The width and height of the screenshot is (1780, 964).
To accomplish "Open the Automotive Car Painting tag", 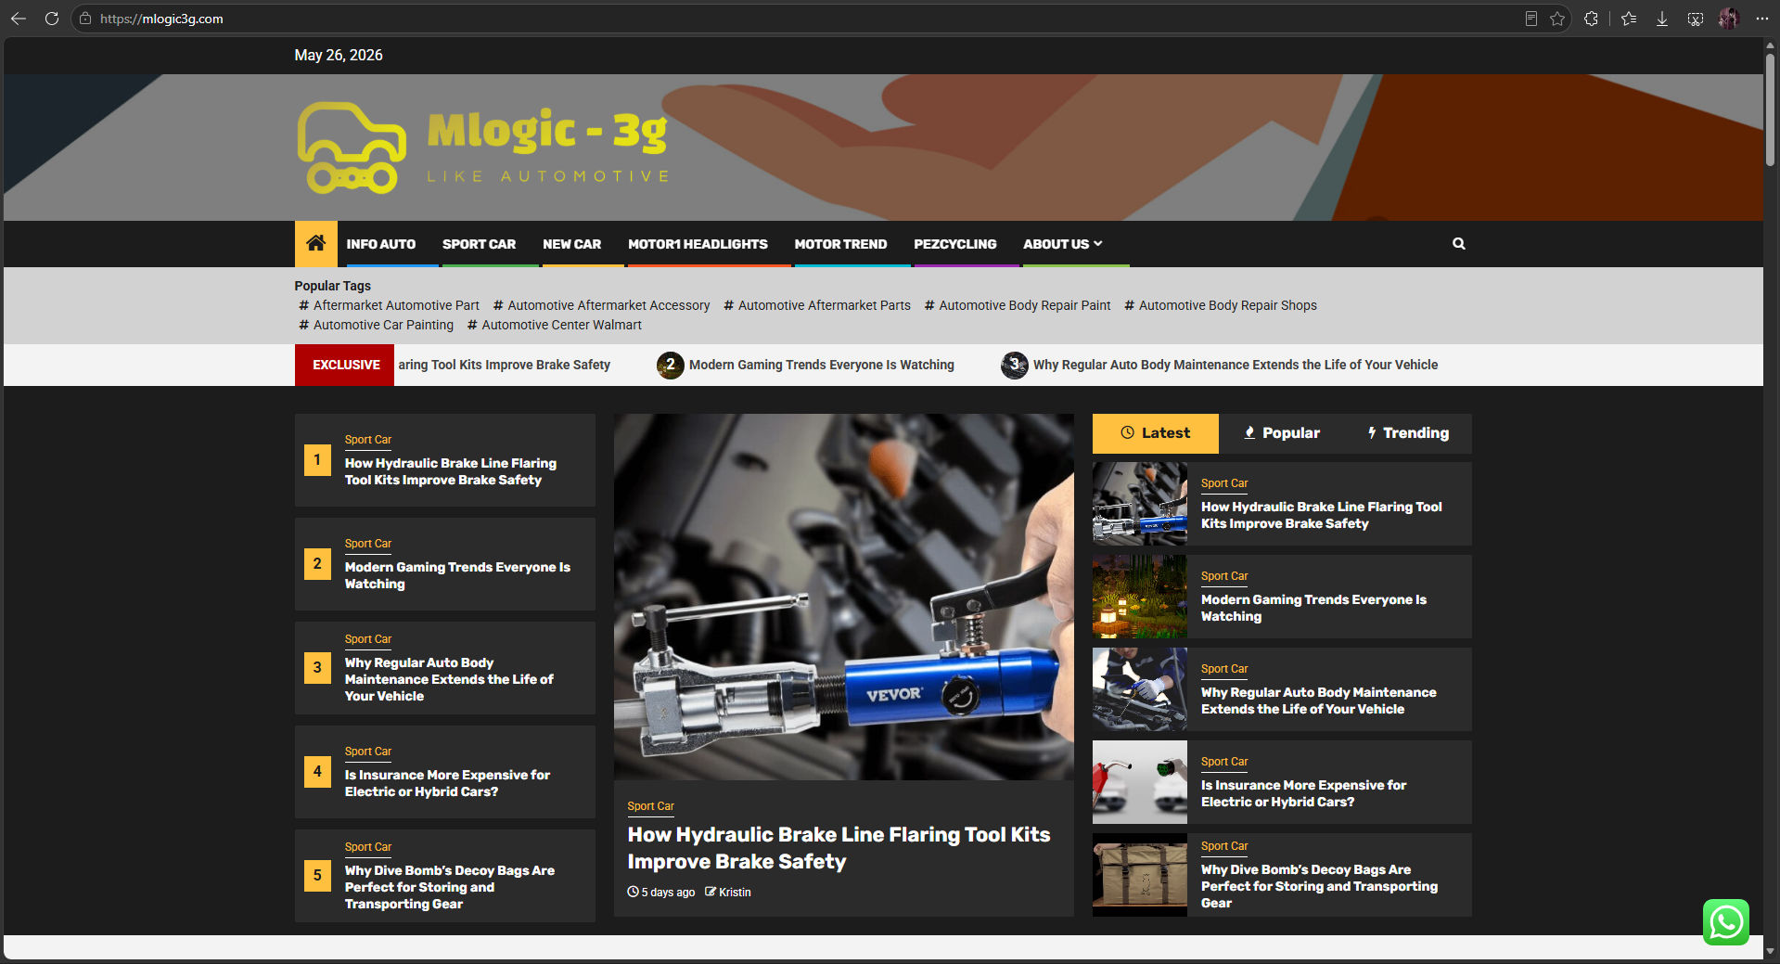I will point(377,325).
